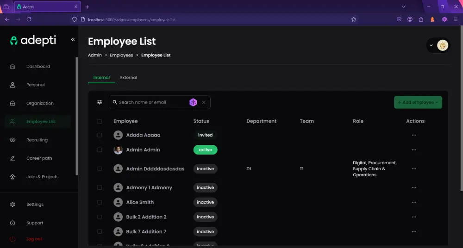Image resolution: width=463 pixels, height=248 pixels.
Task: Open a new browser tab
Action: click(87, 7)
